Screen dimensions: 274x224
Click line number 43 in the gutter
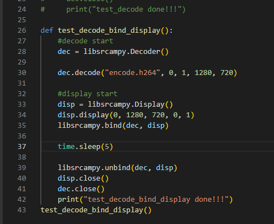[22, 210]
